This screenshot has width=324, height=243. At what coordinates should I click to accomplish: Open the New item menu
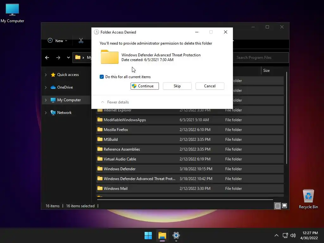(x=58, y=41)
